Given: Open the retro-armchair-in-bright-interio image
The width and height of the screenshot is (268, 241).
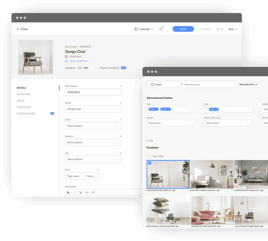Looking at the screenshot, I should (251, 210).
